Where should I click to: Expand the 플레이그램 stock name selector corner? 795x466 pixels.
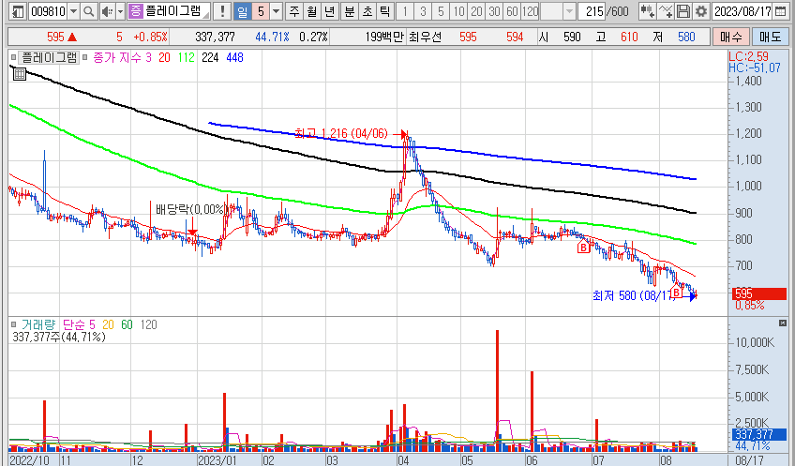(x=206, y=15)
